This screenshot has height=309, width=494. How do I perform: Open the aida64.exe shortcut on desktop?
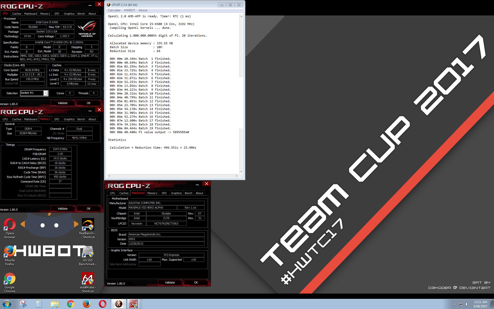[88, 282]
